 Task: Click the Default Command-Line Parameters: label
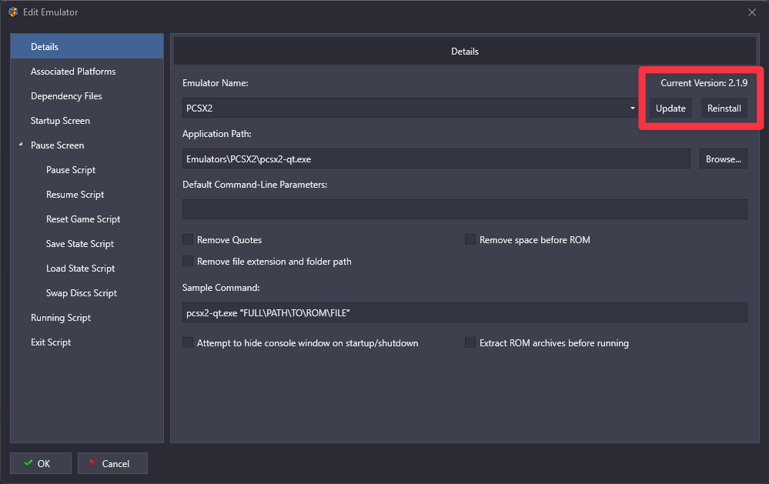[x=255, y=185]
